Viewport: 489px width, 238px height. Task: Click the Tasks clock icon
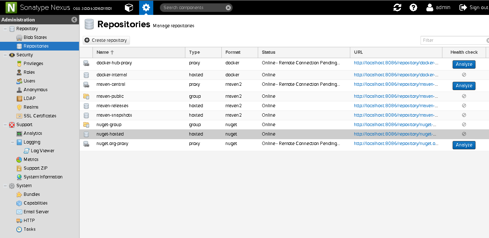pos(19,229)
